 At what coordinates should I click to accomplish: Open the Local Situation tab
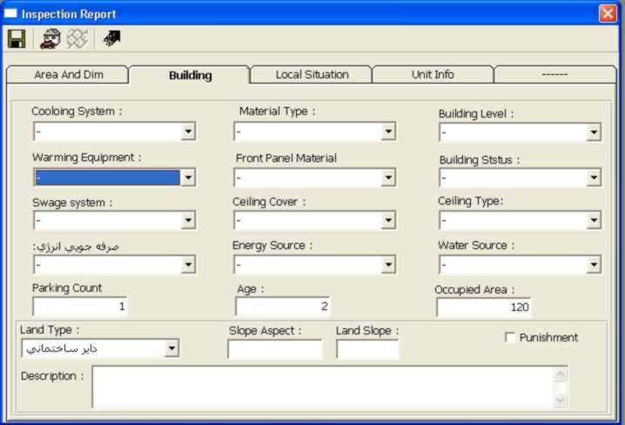pos(312,75)
